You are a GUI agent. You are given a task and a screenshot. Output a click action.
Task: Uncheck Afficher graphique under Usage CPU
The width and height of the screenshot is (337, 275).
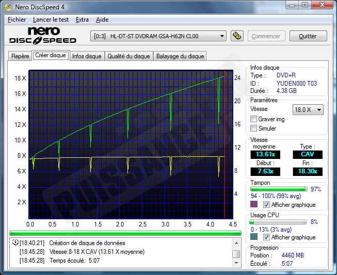(x=266, y=237)
